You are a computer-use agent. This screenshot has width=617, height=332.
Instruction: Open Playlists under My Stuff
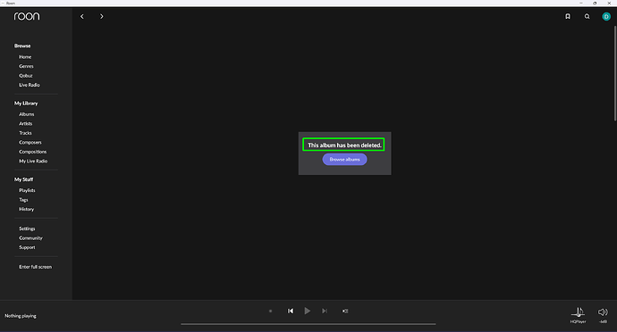click(x=27, y=190)
